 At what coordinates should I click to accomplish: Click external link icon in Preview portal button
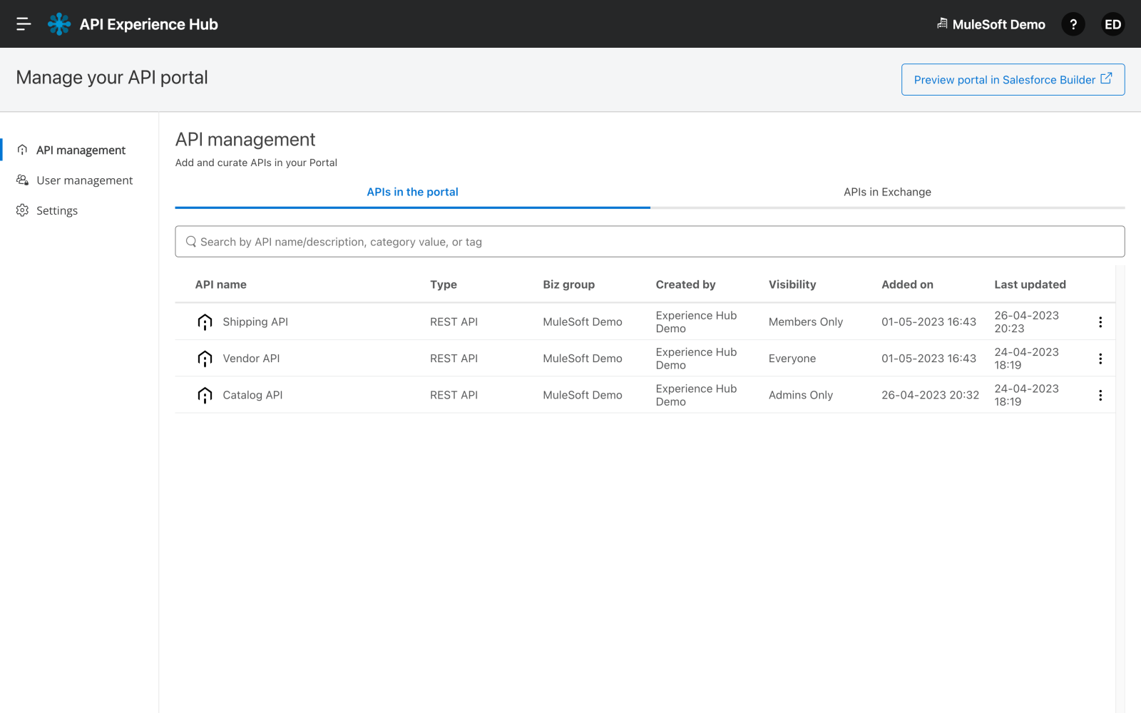[x=1106, y=78]
